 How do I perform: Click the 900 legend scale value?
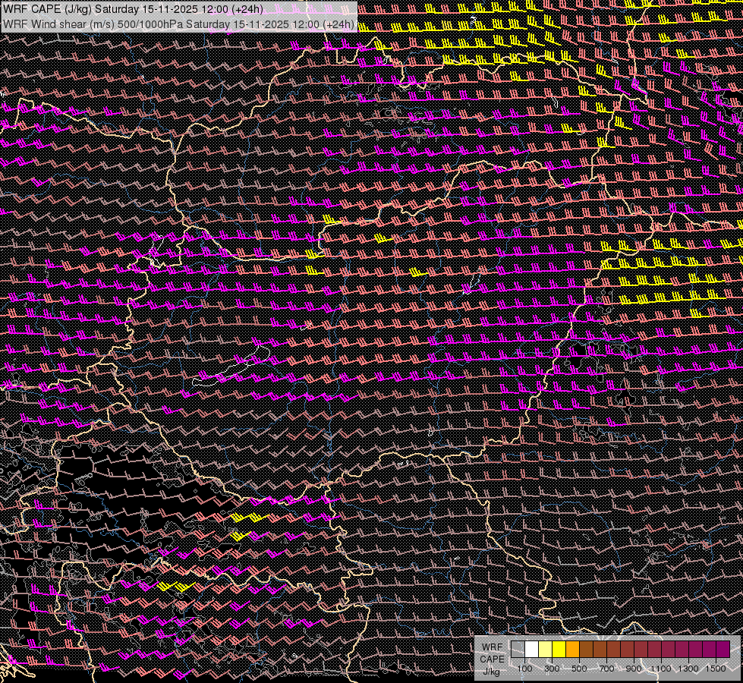point(634,669)
